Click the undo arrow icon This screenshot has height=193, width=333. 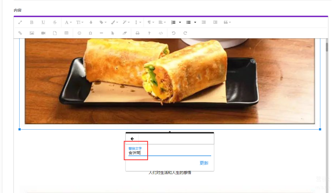tap(174, 33)
